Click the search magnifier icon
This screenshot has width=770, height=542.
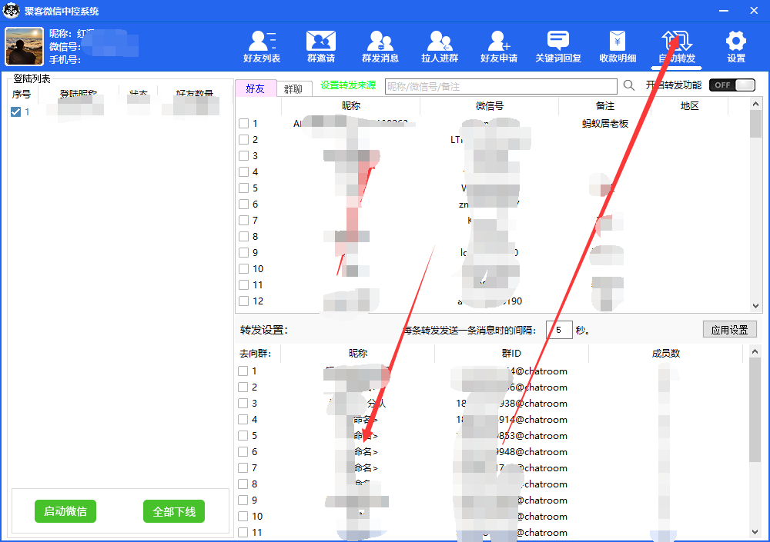pos(628,86)
